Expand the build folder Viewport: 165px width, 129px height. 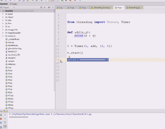(x=3, y=14)
